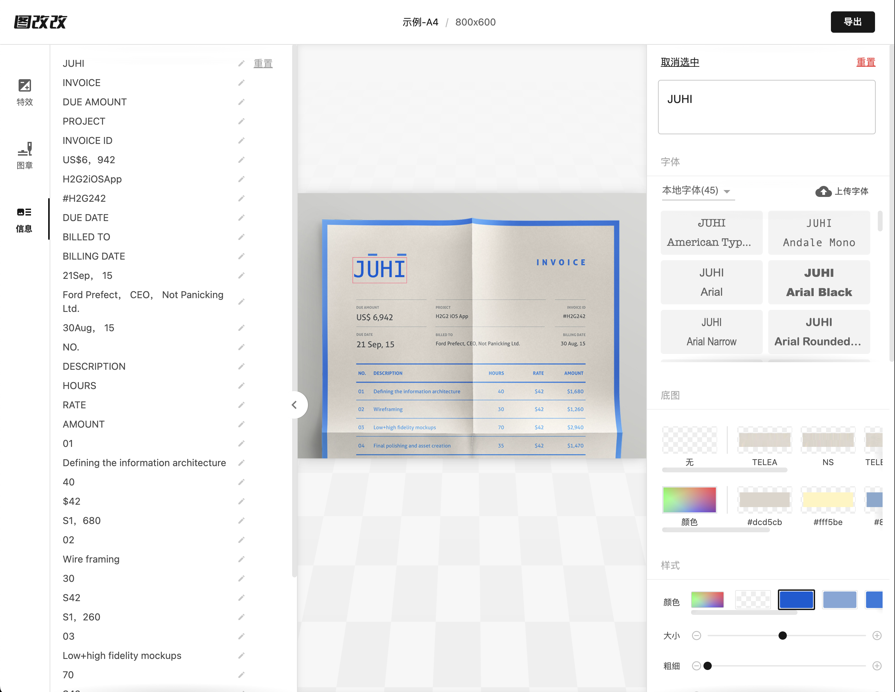Viewport: 895px width, 692px height.
Task: Select the BILLED TO text item
Action: tap(86, 237)
